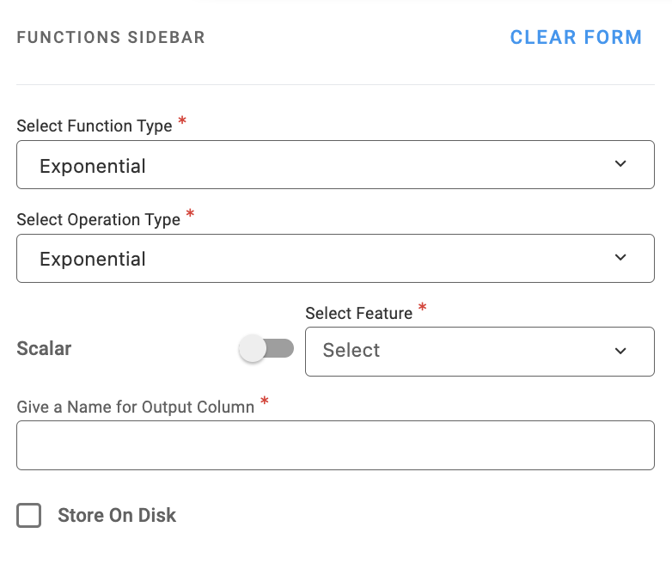The width and height of the screenshot is (672, 576).
Task: Click the Scalar label text
Action: click(x=45, y=349)
